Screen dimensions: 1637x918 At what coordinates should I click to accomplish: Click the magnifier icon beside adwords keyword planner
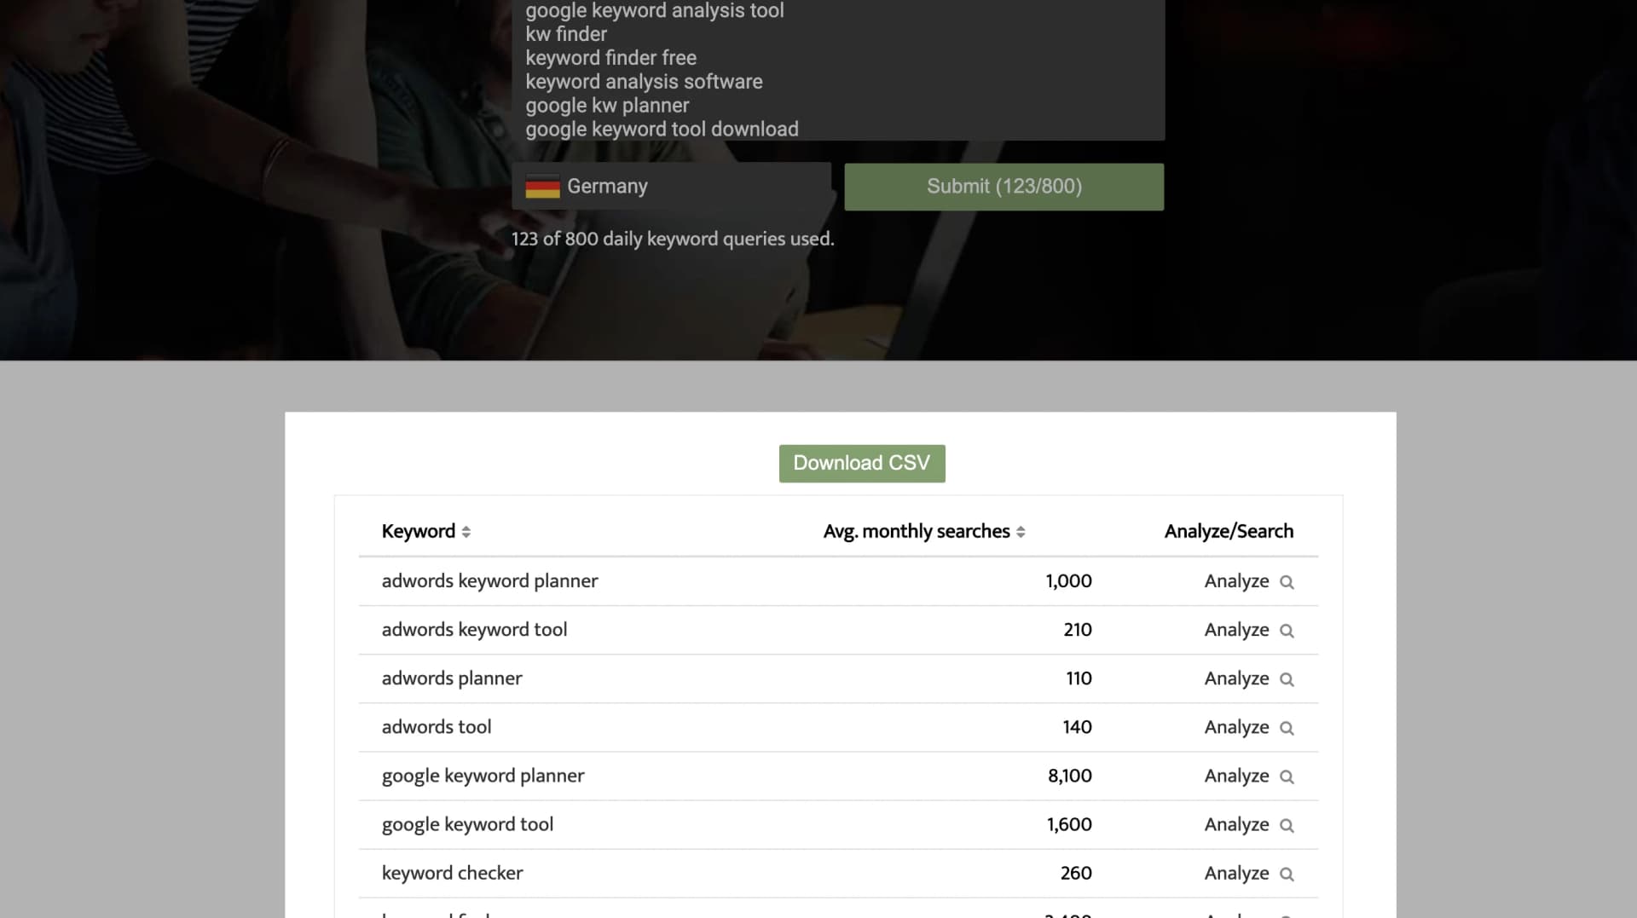point(1287,581)
